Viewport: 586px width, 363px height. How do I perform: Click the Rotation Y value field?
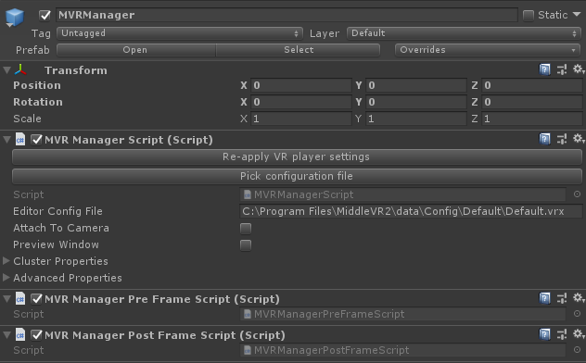pyautogui.click(x=416, y=102)
